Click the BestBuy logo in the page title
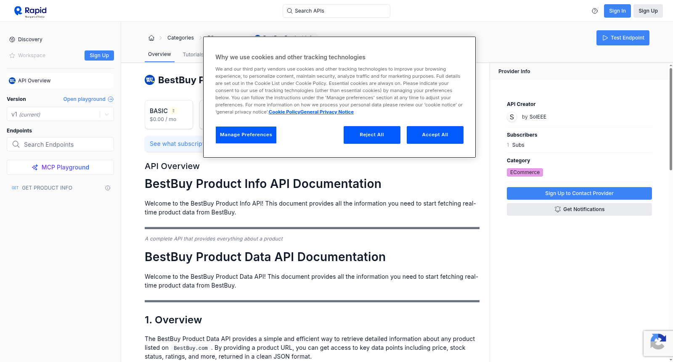 tap(150, 80)
